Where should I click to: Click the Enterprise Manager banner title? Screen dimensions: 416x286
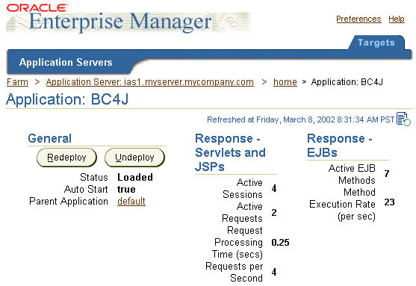[121, 22]
